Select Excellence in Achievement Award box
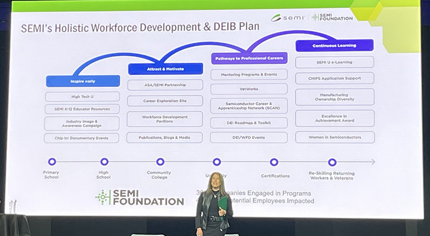The width and height of the screenshot is (430, 236). [335, 119]
